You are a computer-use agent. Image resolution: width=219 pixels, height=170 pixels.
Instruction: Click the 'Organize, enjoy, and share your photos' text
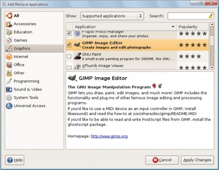(115, 36)
